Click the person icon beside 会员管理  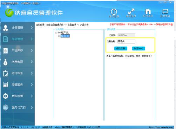pyautogui.click(x=6, y=28)
